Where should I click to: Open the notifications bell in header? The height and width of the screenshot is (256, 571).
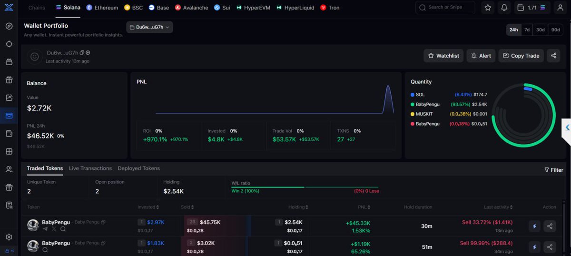504,8
